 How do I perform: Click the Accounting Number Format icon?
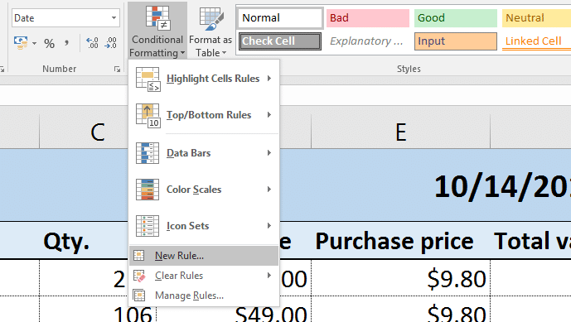[21, 43]
